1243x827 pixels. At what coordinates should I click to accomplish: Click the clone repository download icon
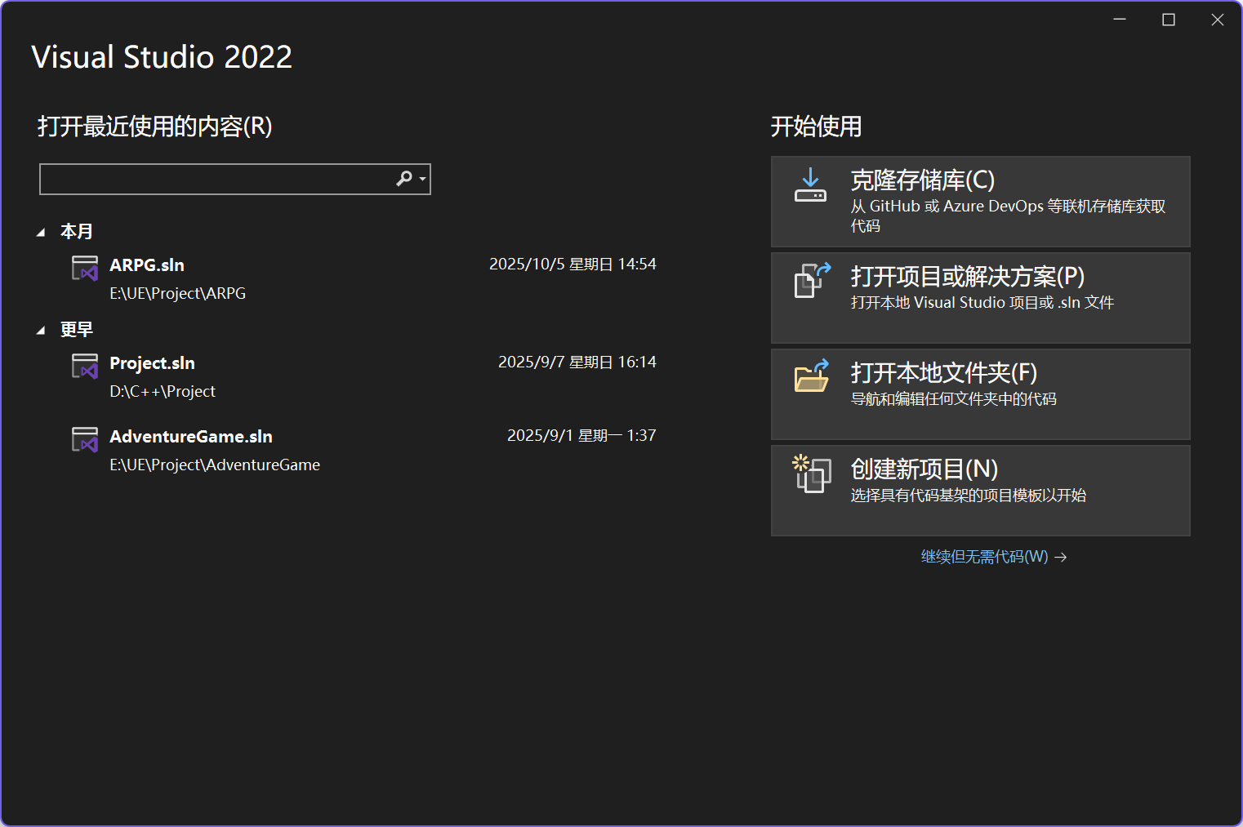point(809,185)
